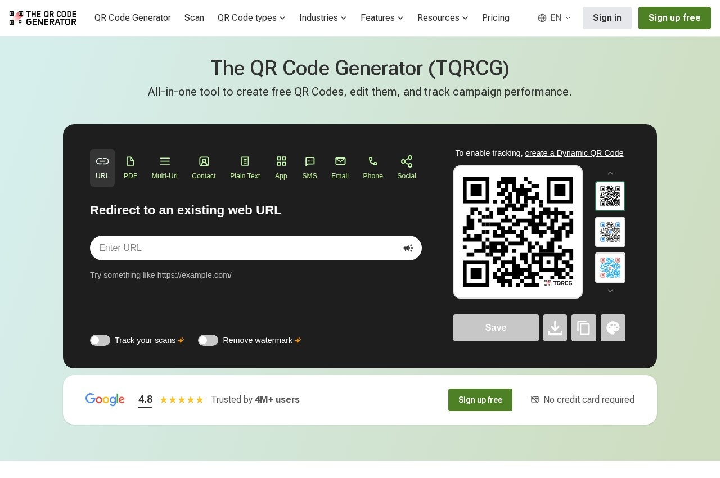Toggle Remove watermark switch

[x=208, y=340]
